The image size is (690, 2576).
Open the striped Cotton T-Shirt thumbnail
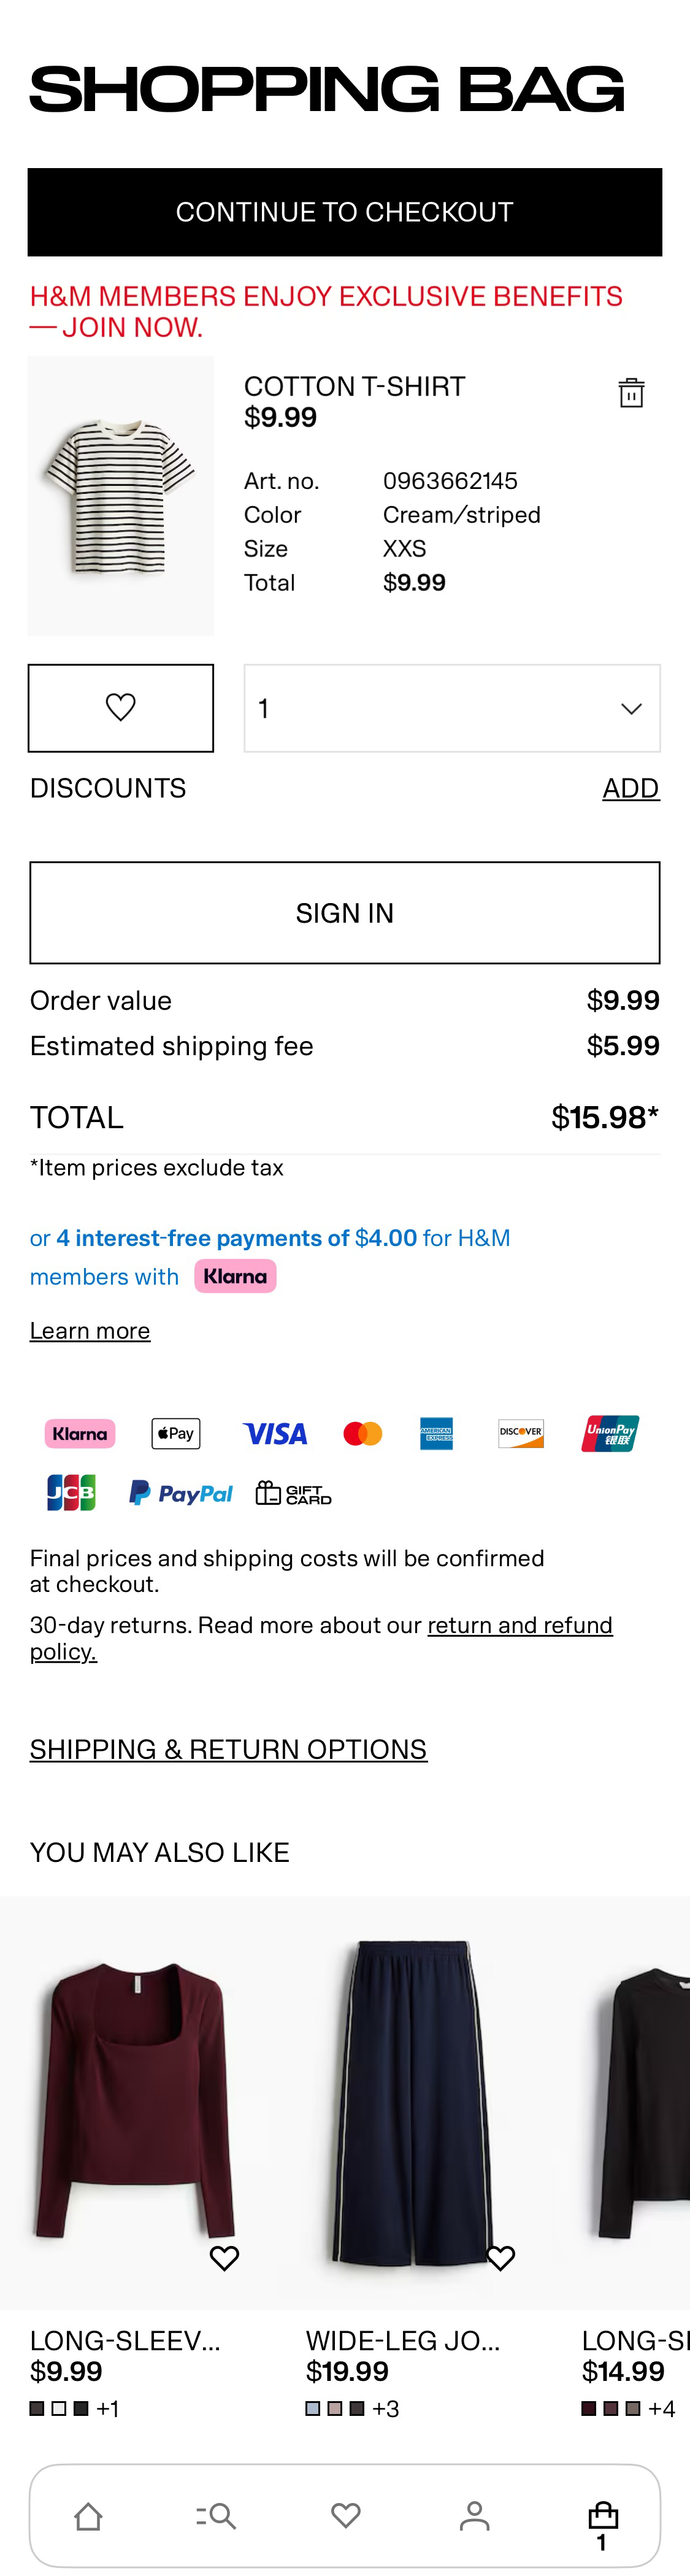(x=121, y=496)
